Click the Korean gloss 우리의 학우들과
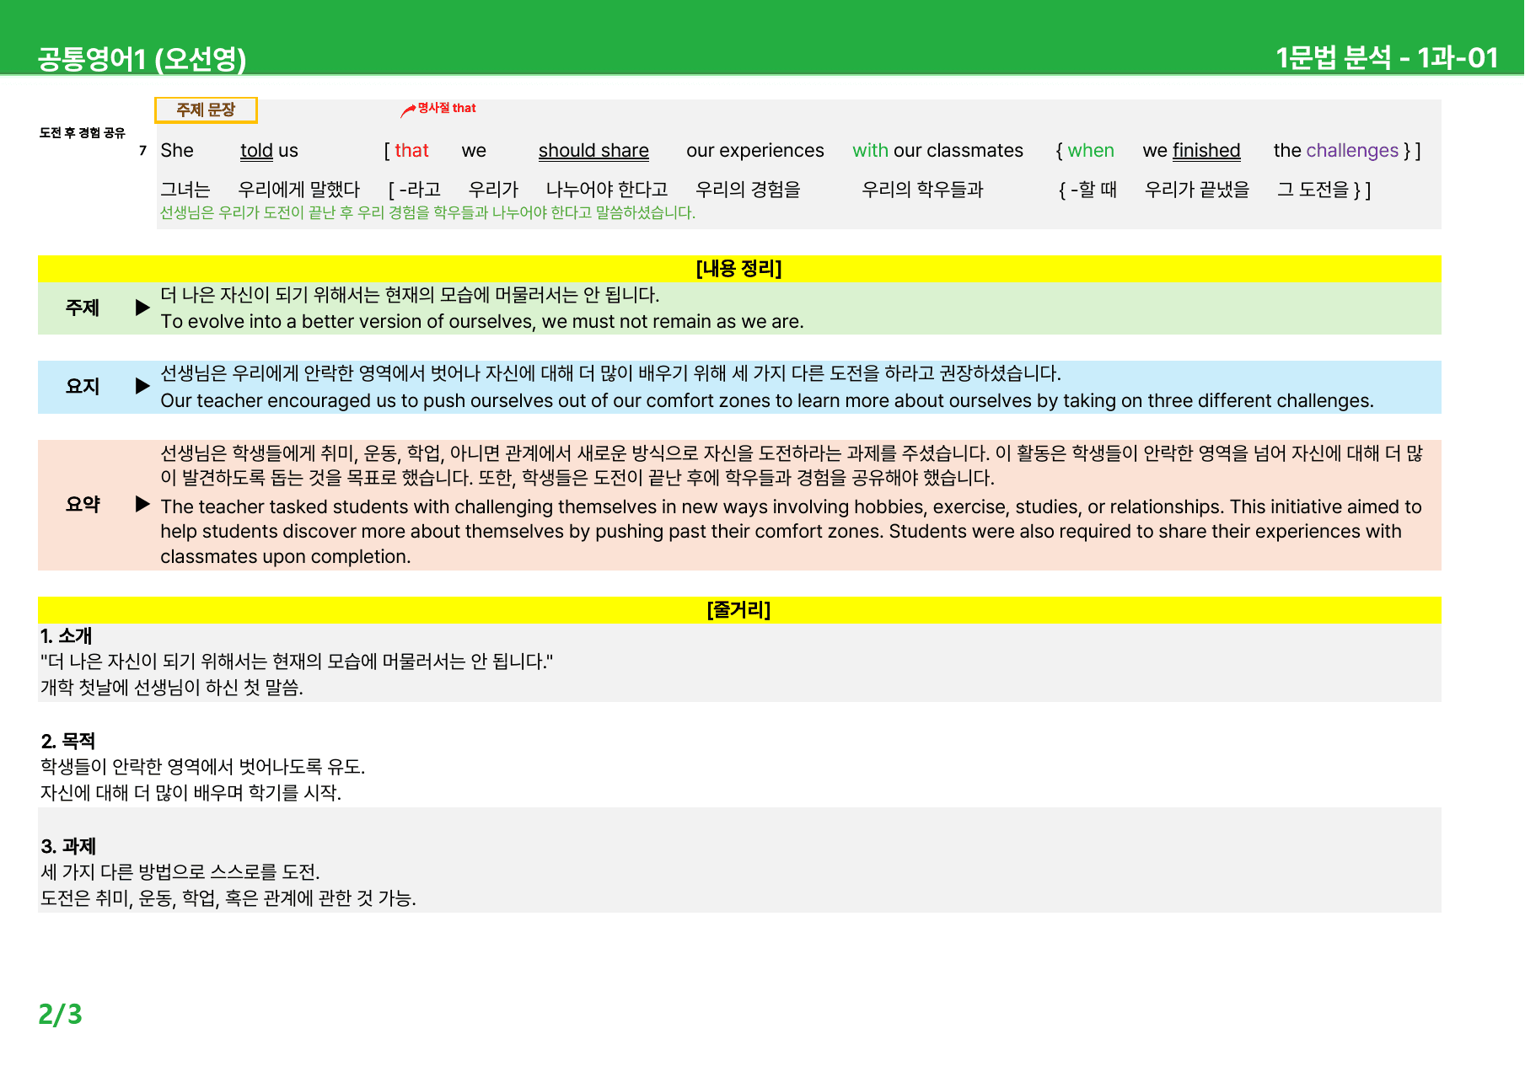The height and width of the screenshot is (1077, 1525). (922, 190)
